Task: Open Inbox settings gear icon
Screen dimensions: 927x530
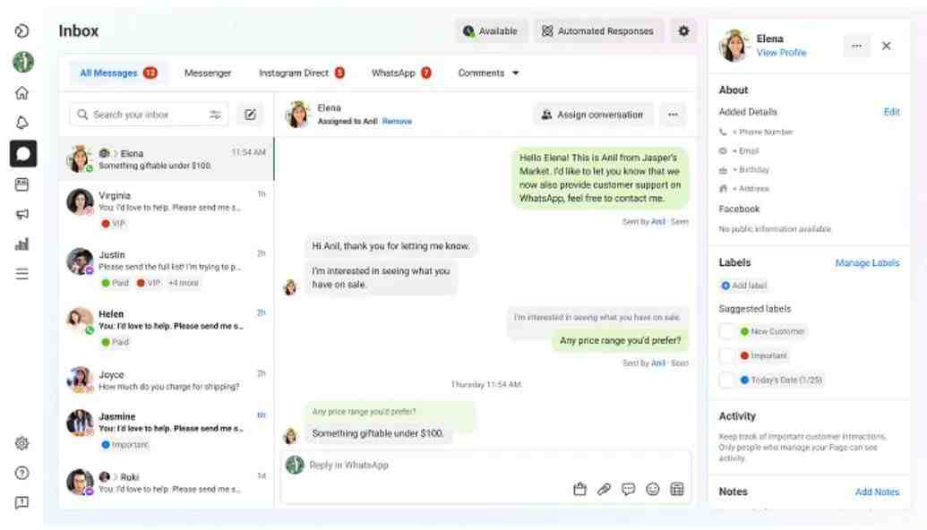Action: click(683, 30)
